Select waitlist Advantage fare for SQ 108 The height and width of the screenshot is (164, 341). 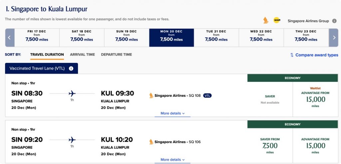[315, 99]
